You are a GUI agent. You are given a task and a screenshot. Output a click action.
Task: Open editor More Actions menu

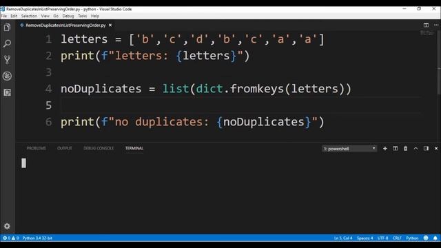(436, 25)
